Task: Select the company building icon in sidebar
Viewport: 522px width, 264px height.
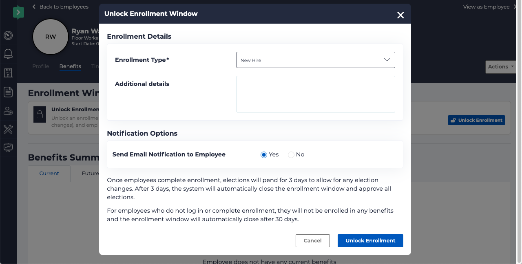Action: (x=8, y=73)
